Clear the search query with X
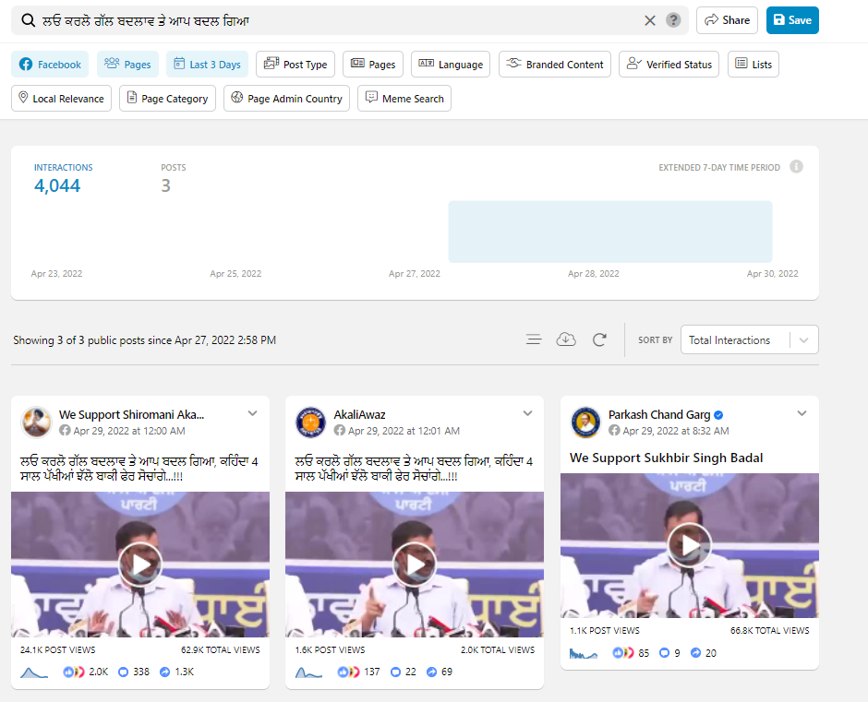The image size is (868, 702). point(650,20)
